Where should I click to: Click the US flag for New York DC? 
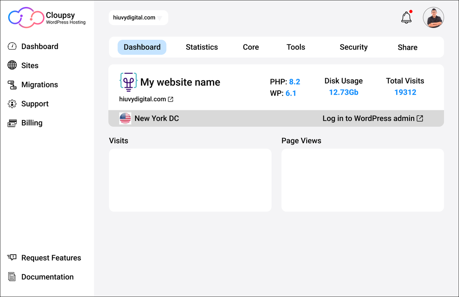click(x=125, y=118)
